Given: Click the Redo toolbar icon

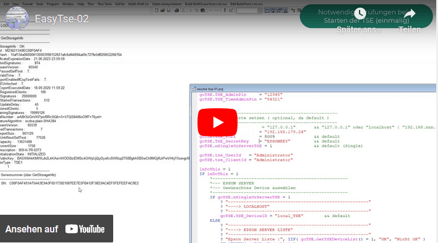Looking at the screenshot, I should pos(217,11).
